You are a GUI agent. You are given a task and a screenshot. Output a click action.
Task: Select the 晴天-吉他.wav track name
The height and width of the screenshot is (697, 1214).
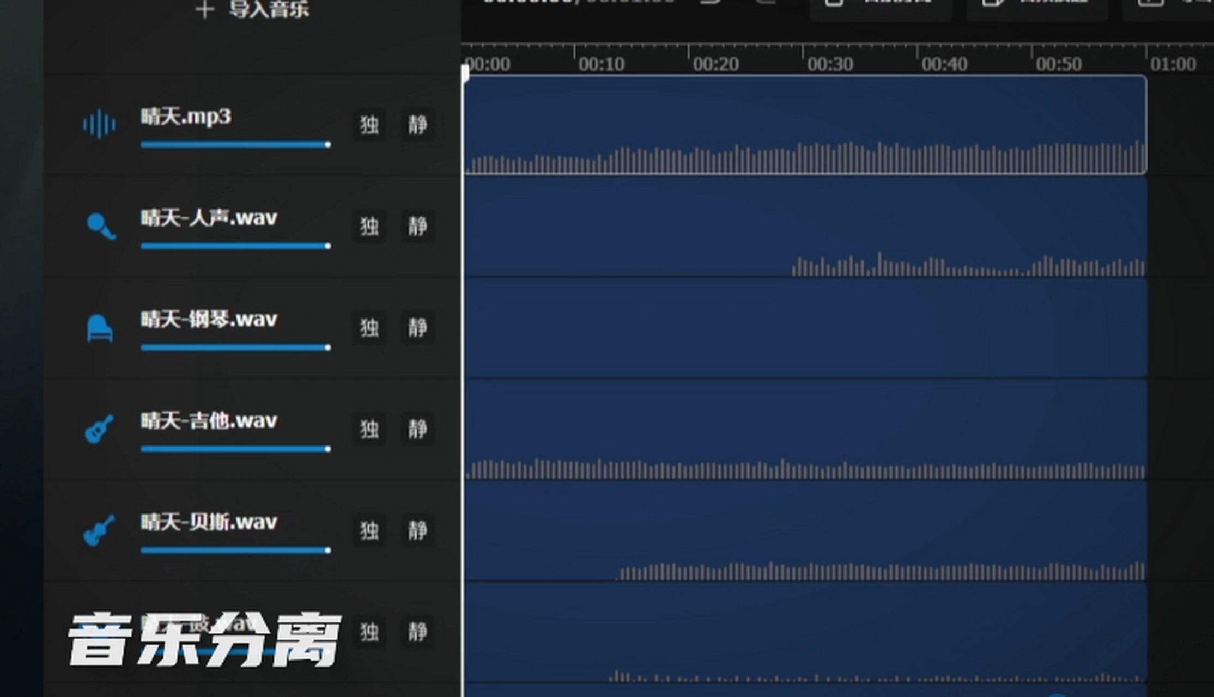click(209, 421)
